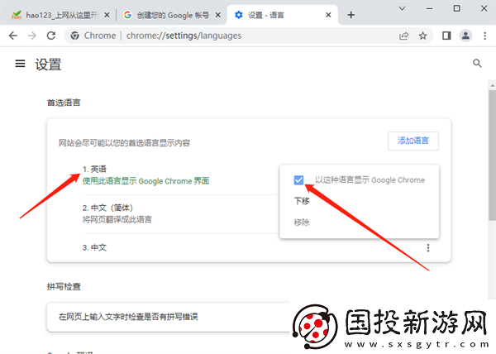Click 使用此语言显示 Google Chrome 界面 text

(x=145, y=181)
